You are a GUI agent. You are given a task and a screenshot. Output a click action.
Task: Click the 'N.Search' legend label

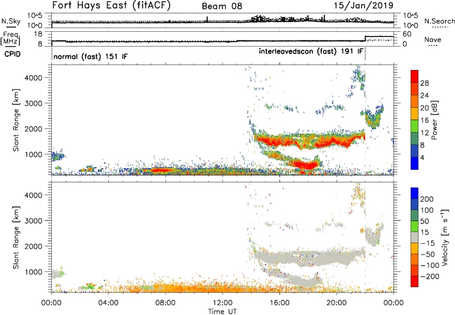pyautogui.click(x=439, y=21)
